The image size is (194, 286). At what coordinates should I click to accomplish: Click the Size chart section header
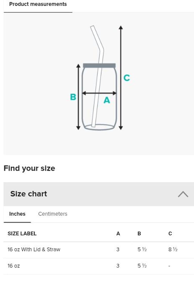(29, 194)
